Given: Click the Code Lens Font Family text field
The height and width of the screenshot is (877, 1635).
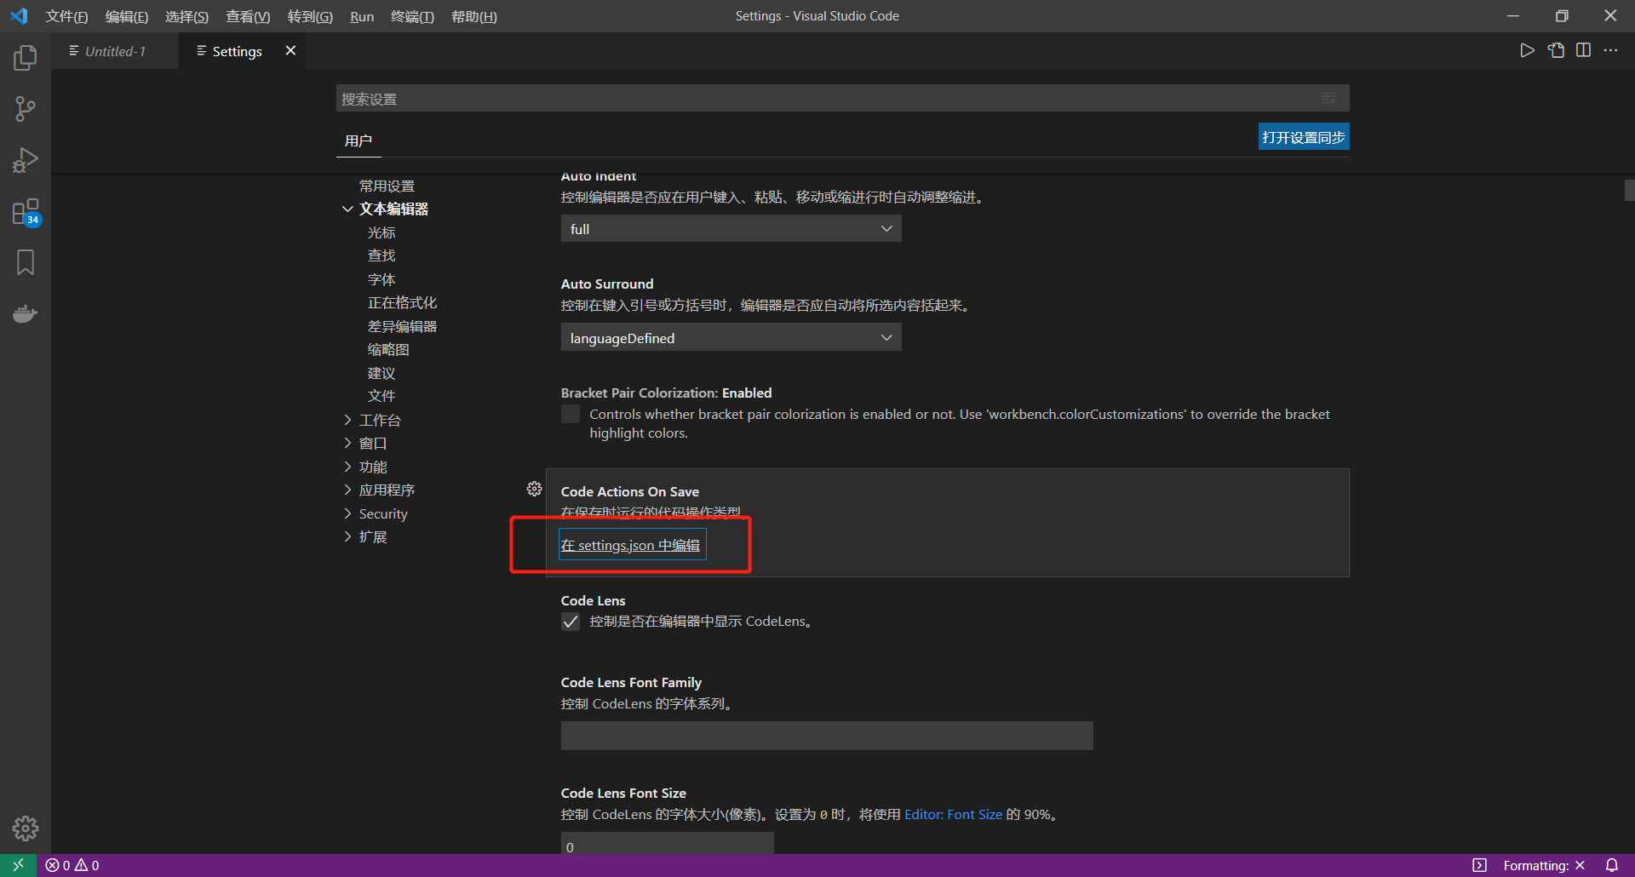Looking at the screenshot, I should pyautogui.click(x=827, y=736).
